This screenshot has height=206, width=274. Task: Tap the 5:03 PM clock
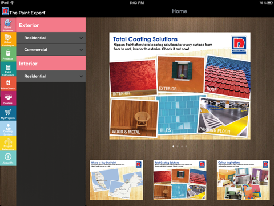[137, 3]
